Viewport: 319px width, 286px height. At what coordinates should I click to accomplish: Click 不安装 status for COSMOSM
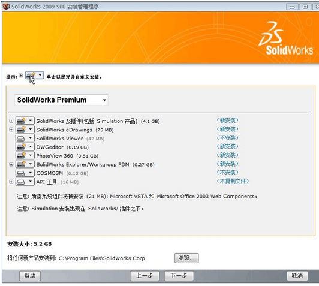click(227, 173)
